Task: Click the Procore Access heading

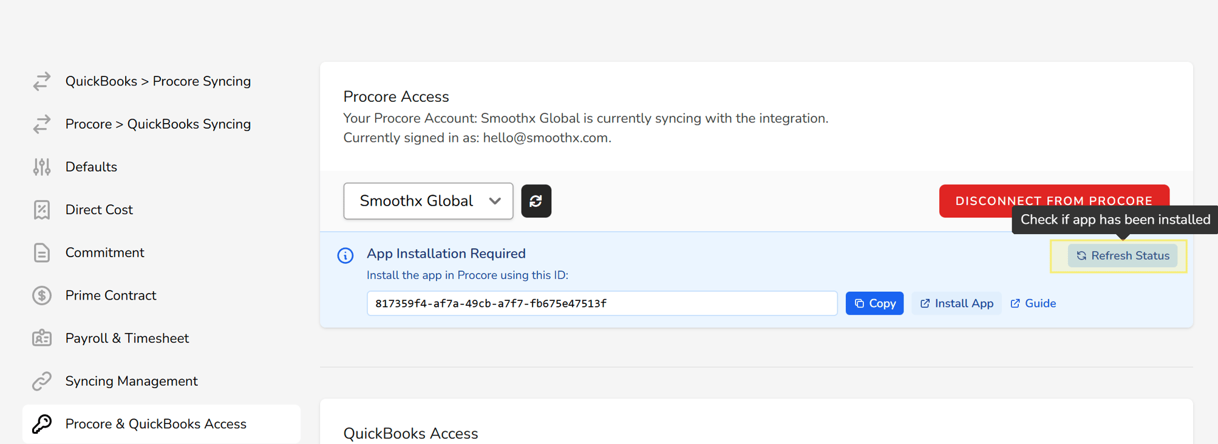Action: coord(396,96)
